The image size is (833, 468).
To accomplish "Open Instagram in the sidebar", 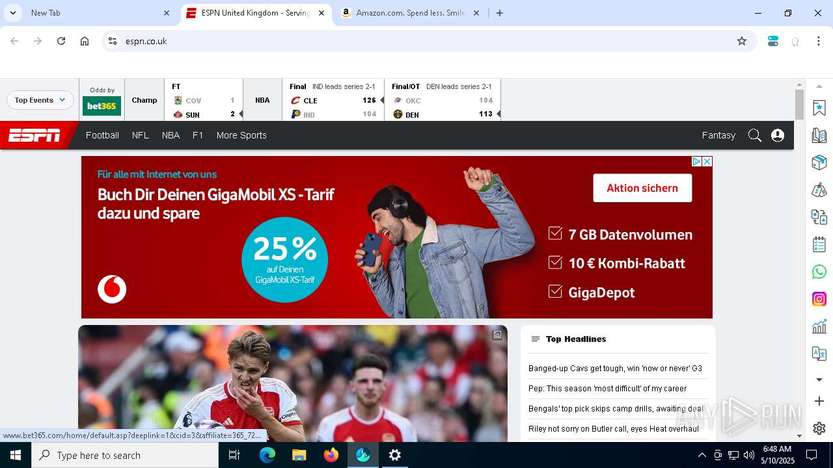I will tap(819, 299).
